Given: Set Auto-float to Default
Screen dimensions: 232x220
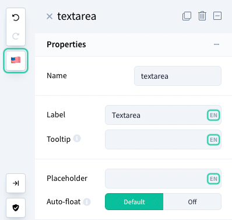Looking at the screenshot, I should 134,202.
